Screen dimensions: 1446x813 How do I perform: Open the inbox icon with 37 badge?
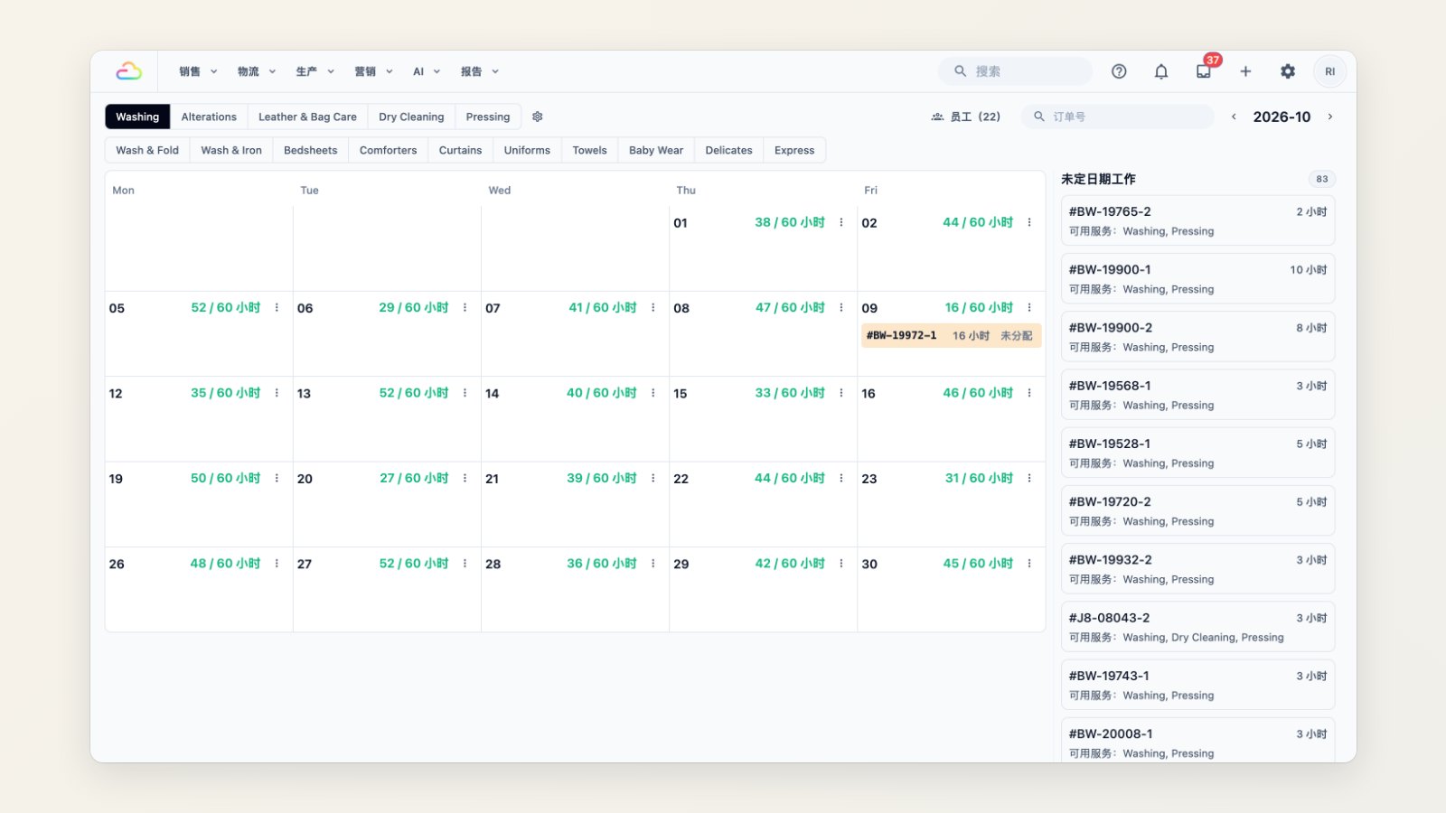tap(1204, 71)
